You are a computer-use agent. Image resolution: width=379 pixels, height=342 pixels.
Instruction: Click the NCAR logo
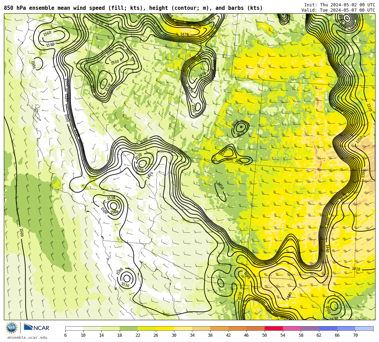pyautogui.click(x=36, y=328)
